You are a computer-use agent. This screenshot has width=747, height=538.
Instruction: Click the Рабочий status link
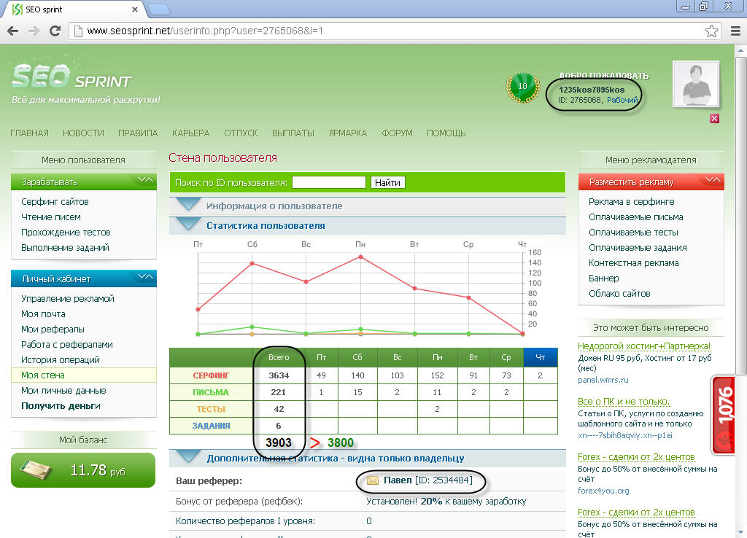click(x=622, y=100)
